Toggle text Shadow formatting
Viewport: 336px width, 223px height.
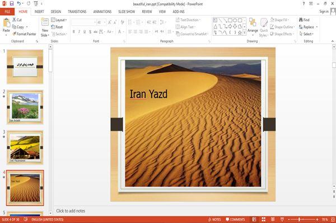click(x=90, y=32)
